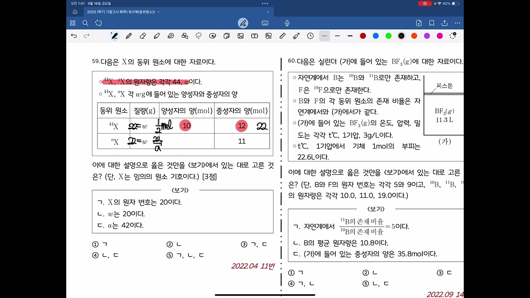Image resolution: width=530 pixels, height=298 pixels.
Task: Select the thinnest stroke width
Action: [x=324, y=36]
